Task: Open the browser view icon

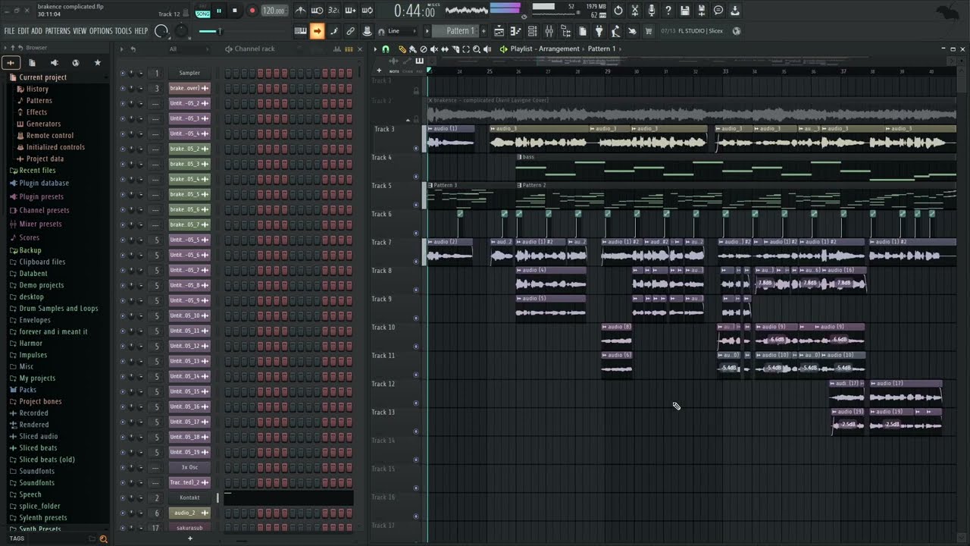Action: click(x=565, y=31)
